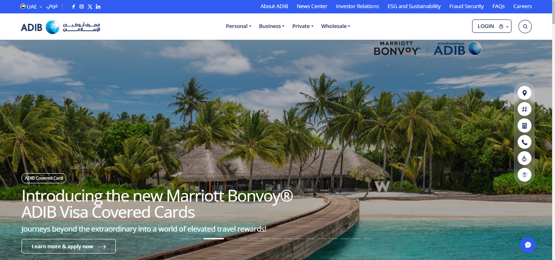
Task: Open ESG and Sustainability page
Action: tap(414, 6)
